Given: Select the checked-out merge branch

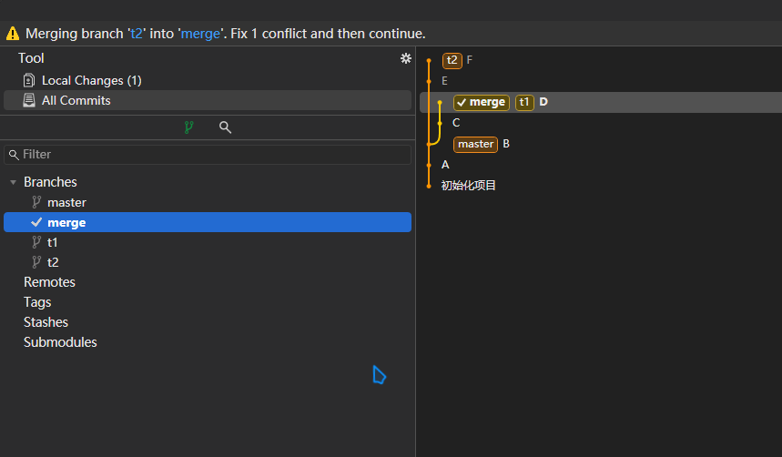Looking at the screenshot, I should click(x=66, y=222).
